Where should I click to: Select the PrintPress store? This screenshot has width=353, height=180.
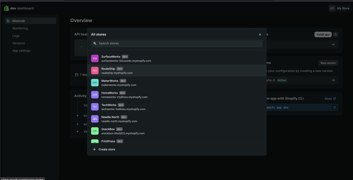177,140
